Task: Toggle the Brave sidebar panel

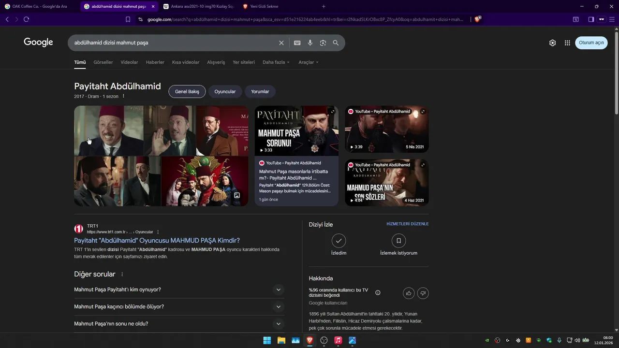Action: click(591, 19)
